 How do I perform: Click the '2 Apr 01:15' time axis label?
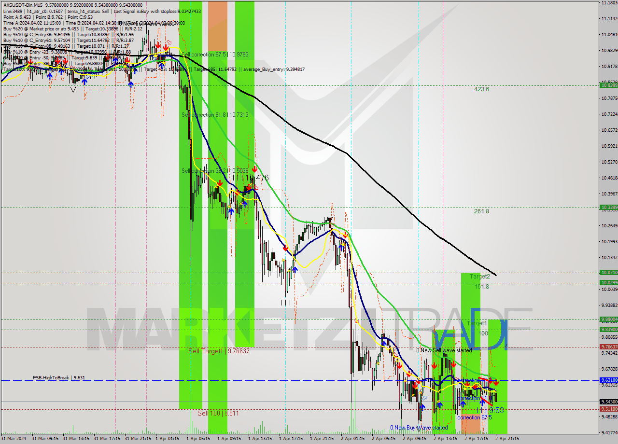pos(354,439)
